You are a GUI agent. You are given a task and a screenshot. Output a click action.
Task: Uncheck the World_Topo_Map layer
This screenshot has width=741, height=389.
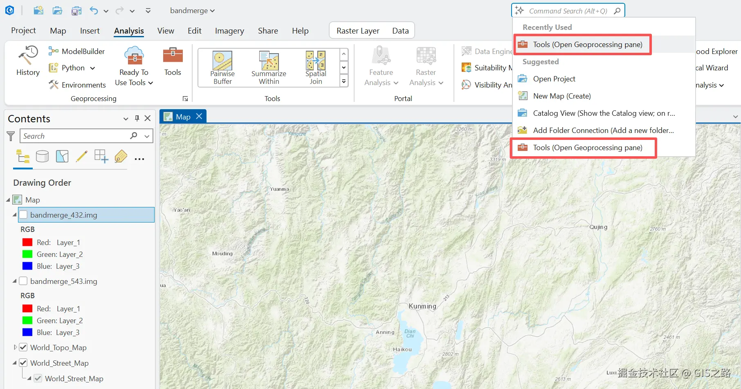[23, 347]
